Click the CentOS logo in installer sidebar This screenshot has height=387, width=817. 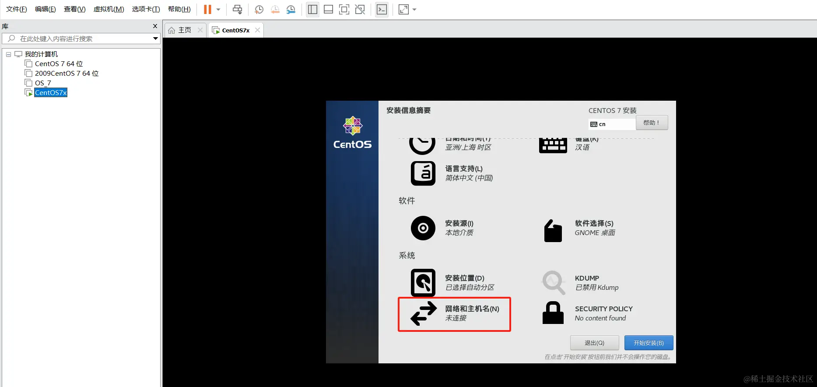[352, 133]
